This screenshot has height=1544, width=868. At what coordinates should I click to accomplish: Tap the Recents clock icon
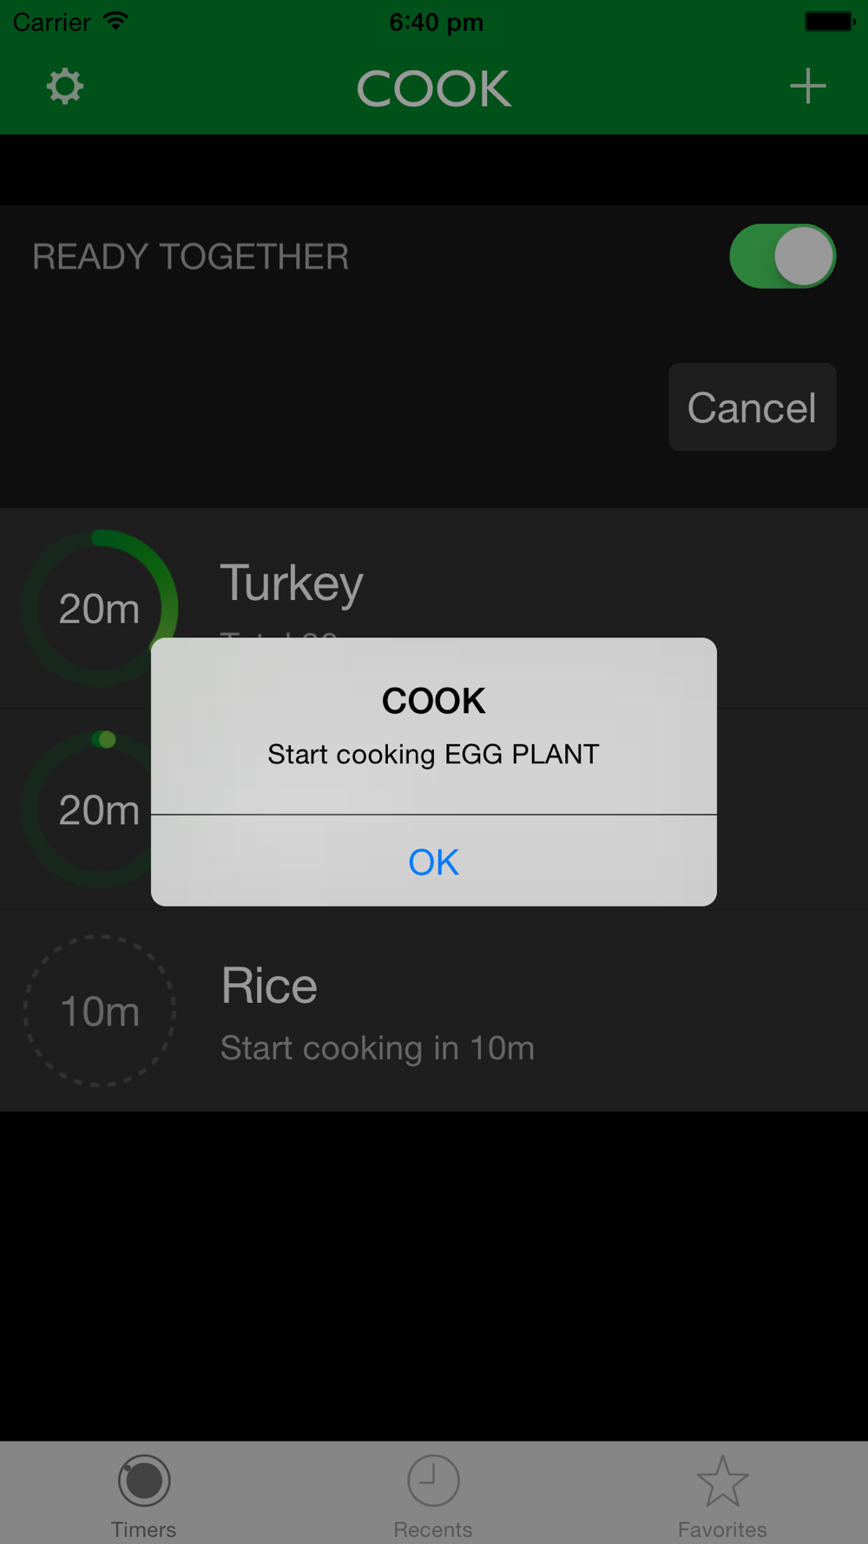[x=433, y=1481]
